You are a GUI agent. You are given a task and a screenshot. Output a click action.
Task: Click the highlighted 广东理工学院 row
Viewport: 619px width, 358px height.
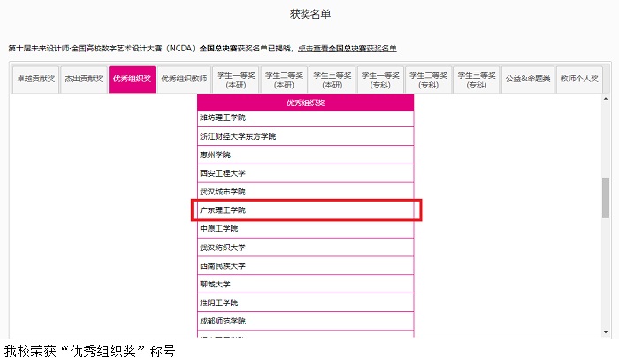tap(306, 210)
